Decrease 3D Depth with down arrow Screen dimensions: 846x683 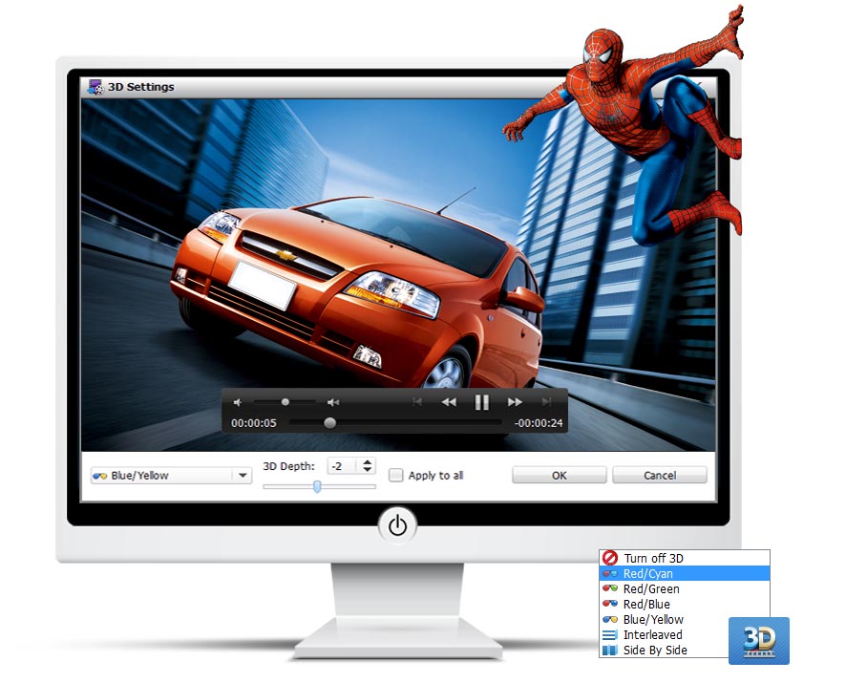pos(368,470)
